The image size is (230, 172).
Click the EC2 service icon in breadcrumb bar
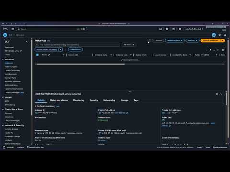tap(5, 35)
